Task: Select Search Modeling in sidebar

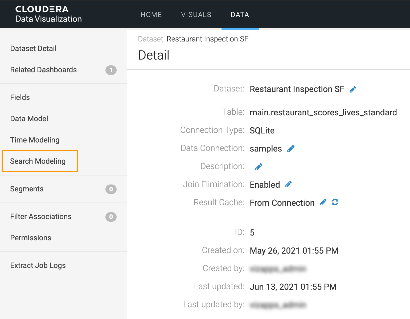Action: 38,161
